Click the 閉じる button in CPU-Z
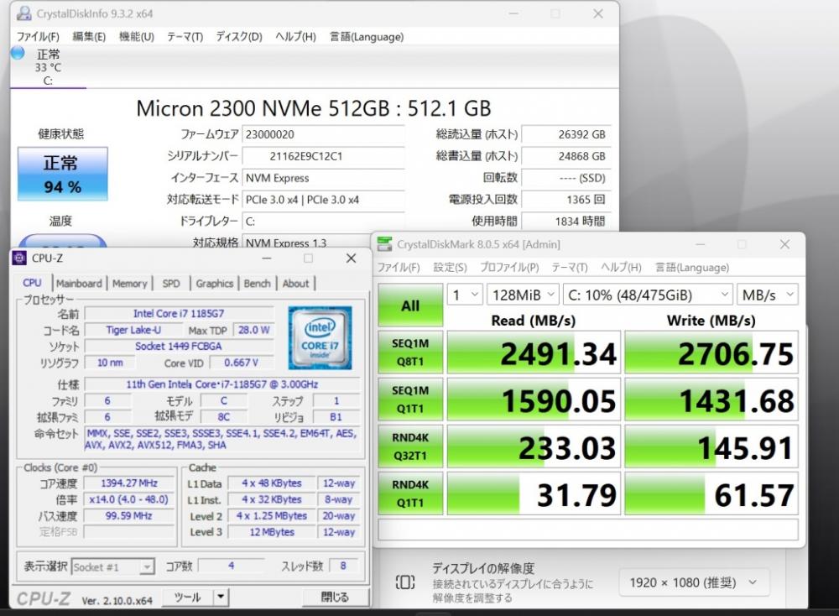839x616 pixels. [x=336, y=597]
